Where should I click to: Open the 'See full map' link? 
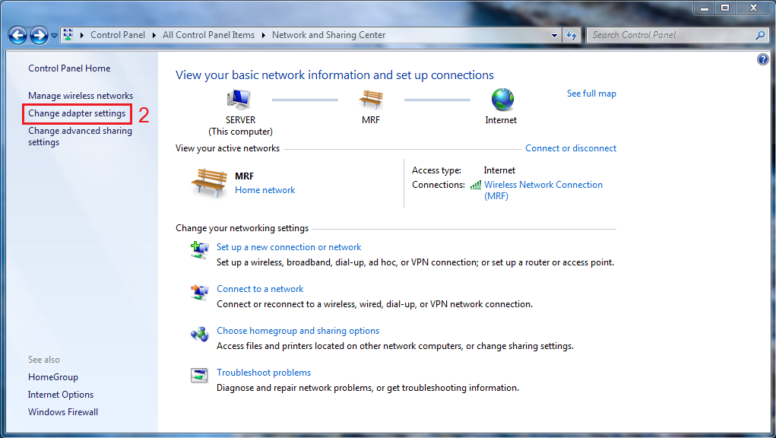(591, 94)
